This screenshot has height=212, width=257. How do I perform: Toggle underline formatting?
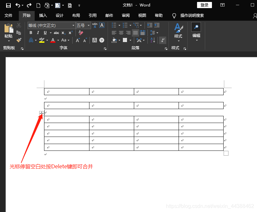45,33
